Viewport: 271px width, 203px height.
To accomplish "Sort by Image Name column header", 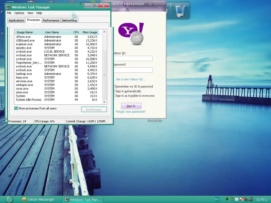I will click(29, 32).
